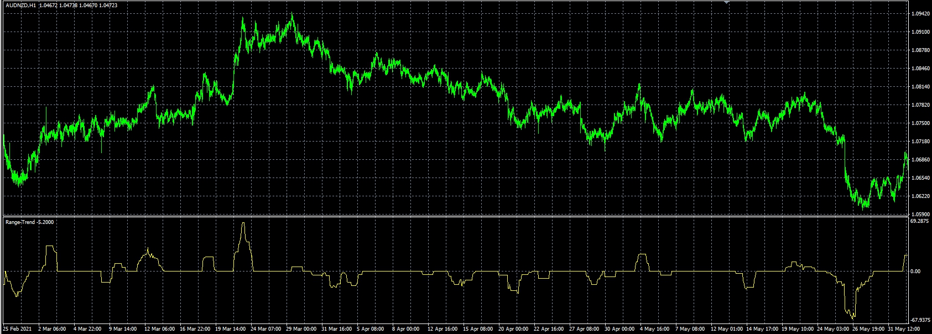Click the 22 Apr 16:00 time label

tap(550, 329)
